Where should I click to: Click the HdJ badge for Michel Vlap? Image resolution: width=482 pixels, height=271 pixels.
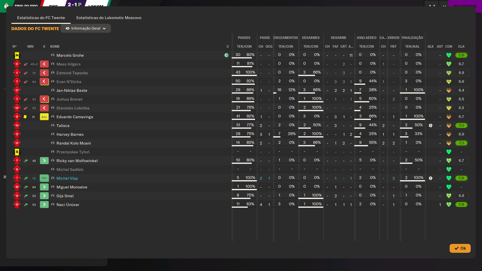[x=44, y=178]
